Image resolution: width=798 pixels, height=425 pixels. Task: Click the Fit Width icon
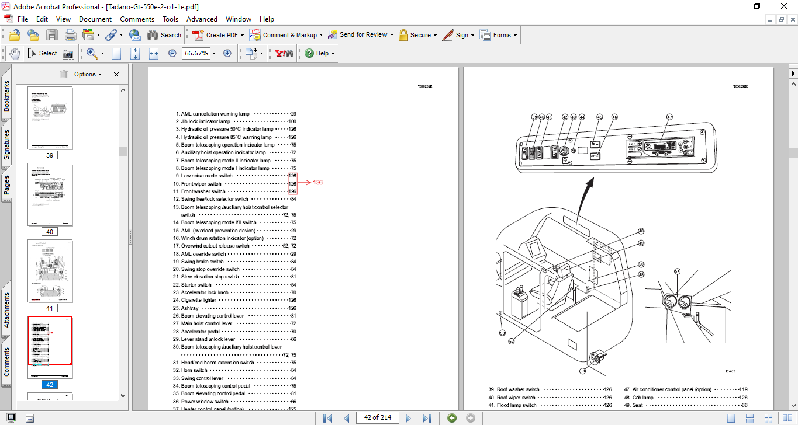tap(154, 53)
